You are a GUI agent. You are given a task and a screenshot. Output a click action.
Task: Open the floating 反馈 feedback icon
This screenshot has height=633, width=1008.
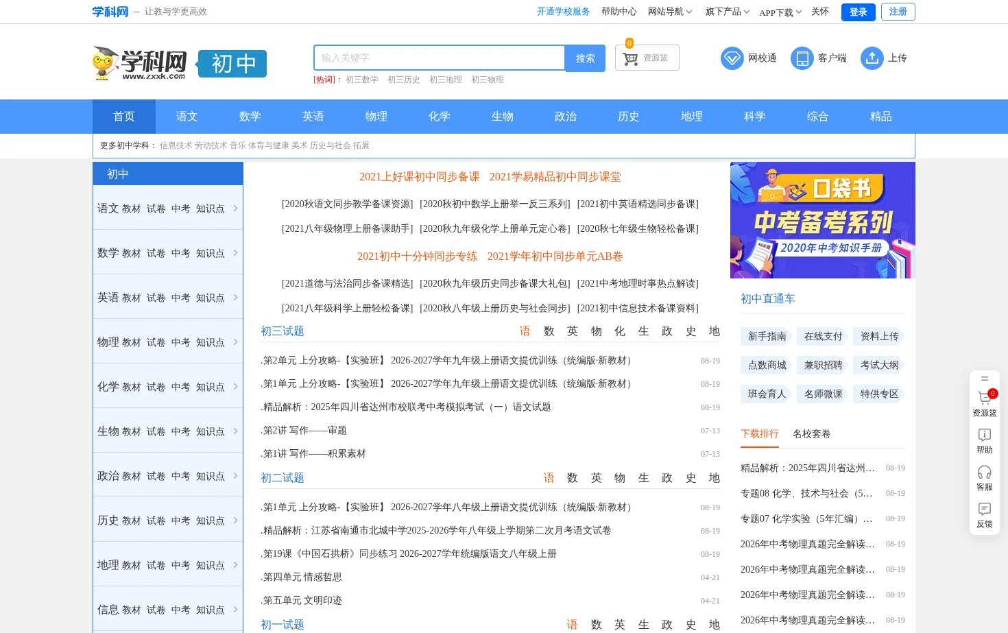click(x=985, y=509)
